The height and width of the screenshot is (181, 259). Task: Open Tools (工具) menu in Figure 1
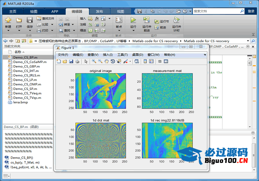[x=122, y=55]
